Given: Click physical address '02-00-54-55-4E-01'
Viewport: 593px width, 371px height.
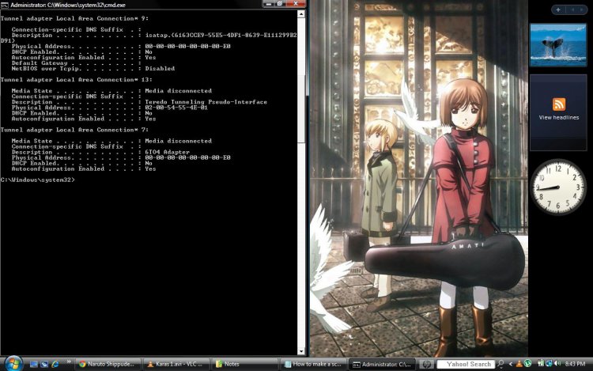Looking at the screenshot, I should pos(176,108).
